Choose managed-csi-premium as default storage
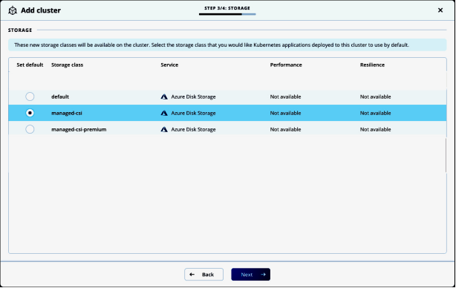Viewport: 456px width, 288px height. [30, 129]
